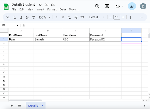Screen dimensions: 150x109
Task: Select row 2 header
Action: point(4,39)
